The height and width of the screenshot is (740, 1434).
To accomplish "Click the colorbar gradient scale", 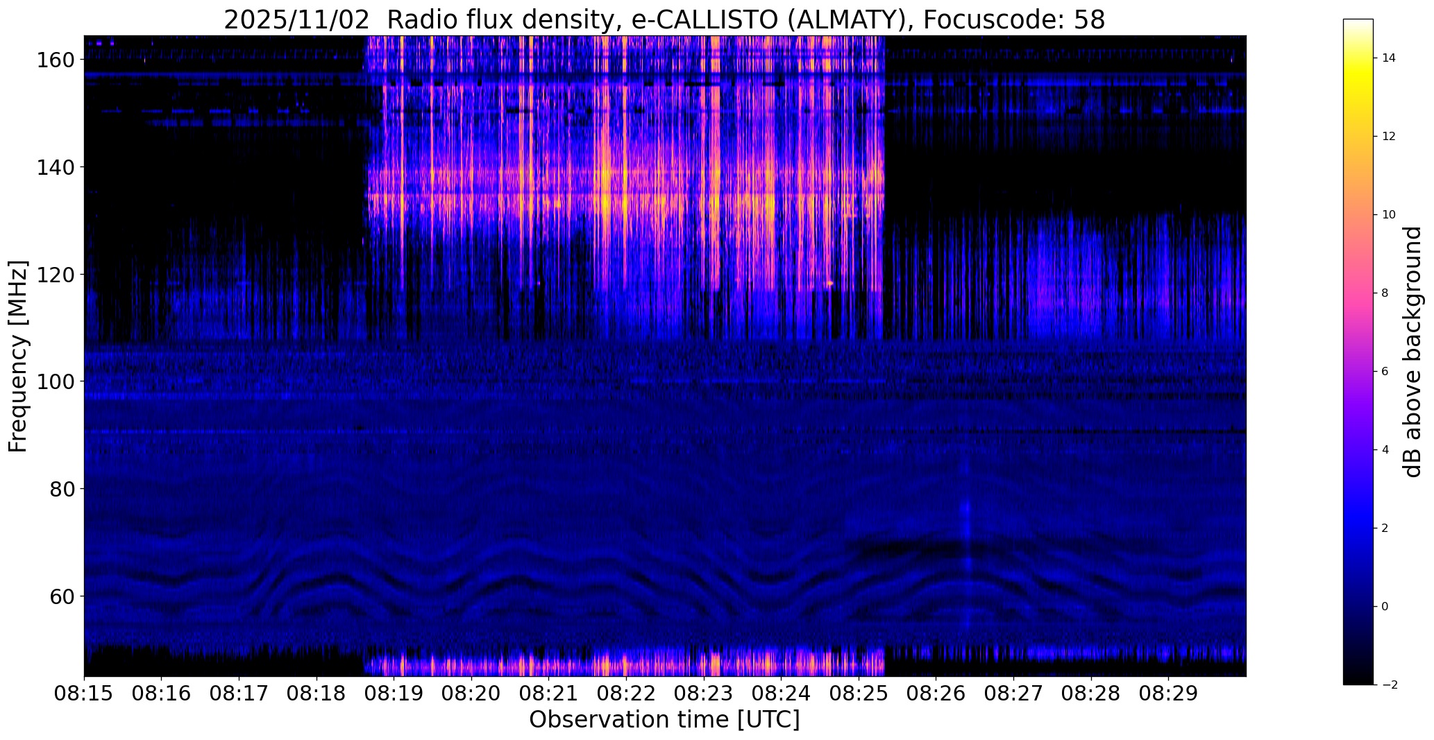I will tap(1358, 352).
